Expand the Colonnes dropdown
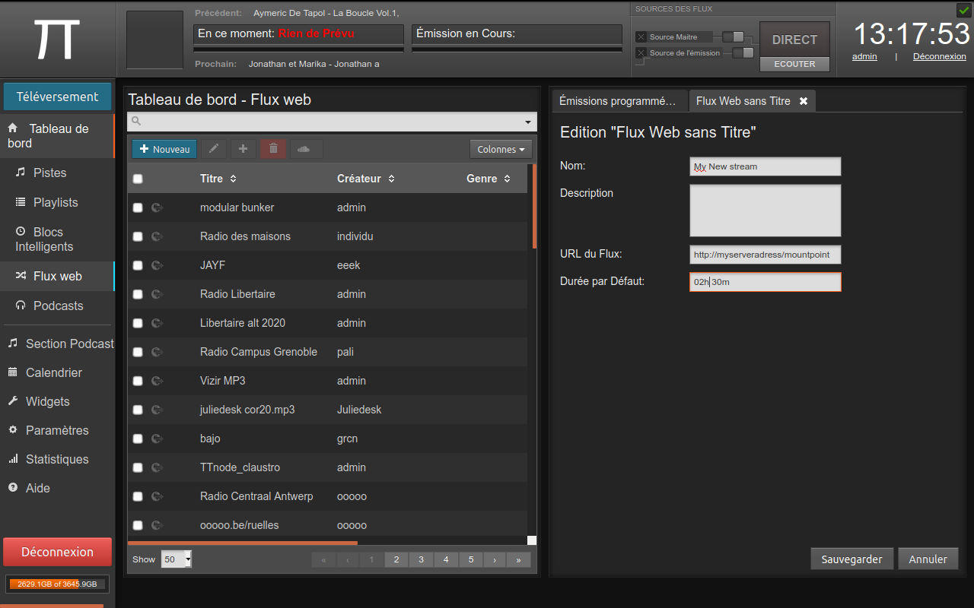The width and height of the screenshot is (974, 608). tap(501, 150)
